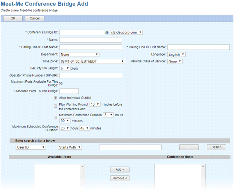Click the Allocated Ports To This Bridge field
The image size is (234, 191).
[x=69, y=91]
